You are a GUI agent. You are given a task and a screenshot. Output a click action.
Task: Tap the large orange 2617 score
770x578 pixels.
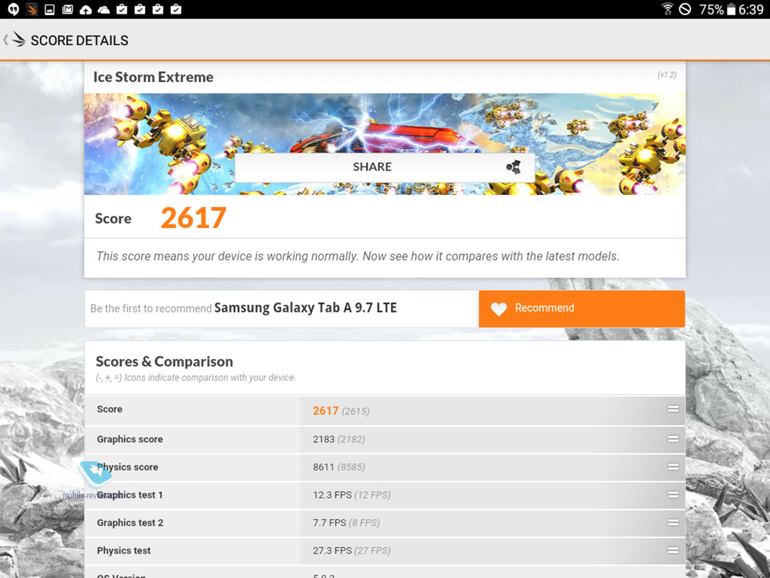click(x=193, y=218)
